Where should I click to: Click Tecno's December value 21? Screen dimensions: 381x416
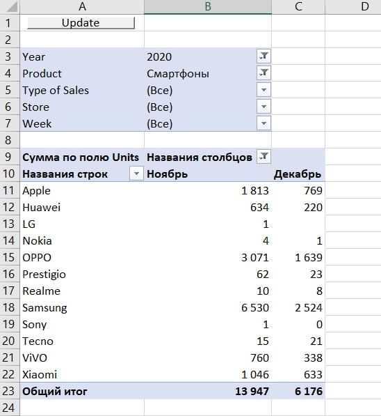coord(298,341)
